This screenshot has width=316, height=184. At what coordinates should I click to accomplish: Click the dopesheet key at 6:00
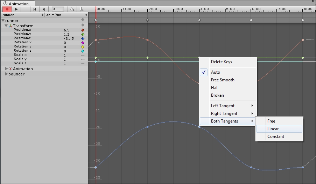tap(251, 20)
